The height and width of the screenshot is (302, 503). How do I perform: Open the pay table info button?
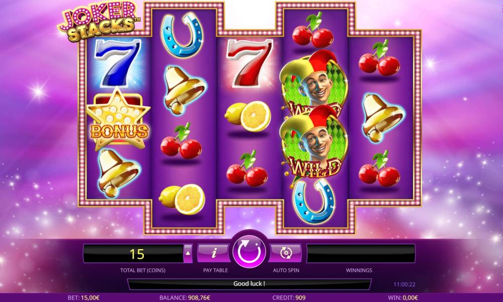(214, 253)
